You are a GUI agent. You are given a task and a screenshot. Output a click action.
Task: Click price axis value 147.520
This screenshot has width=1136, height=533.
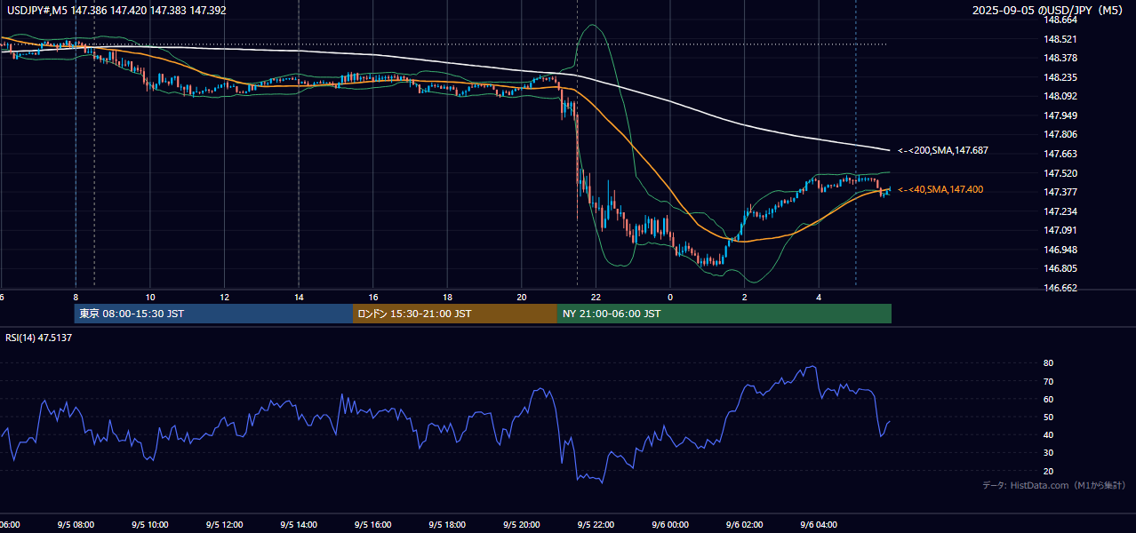(1060, 173)
